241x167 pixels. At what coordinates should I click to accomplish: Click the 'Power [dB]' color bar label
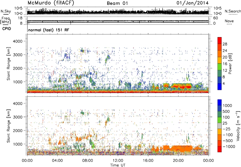click(x=230, y=64)
